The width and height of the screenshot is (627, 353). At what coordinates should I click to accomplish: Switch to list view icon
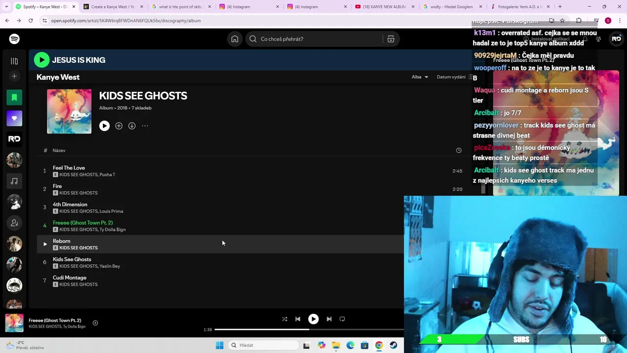(x=471, y=77)
